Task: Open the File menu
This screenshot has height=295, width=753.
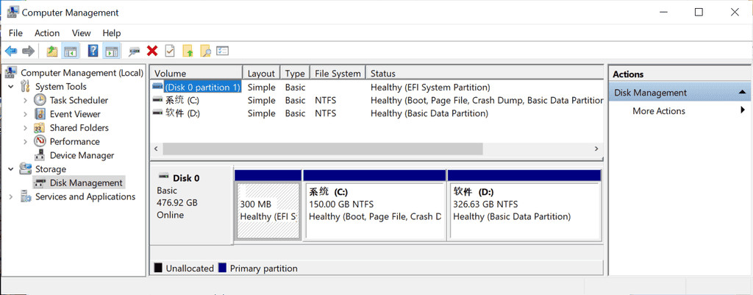Action: coord(15,33)
